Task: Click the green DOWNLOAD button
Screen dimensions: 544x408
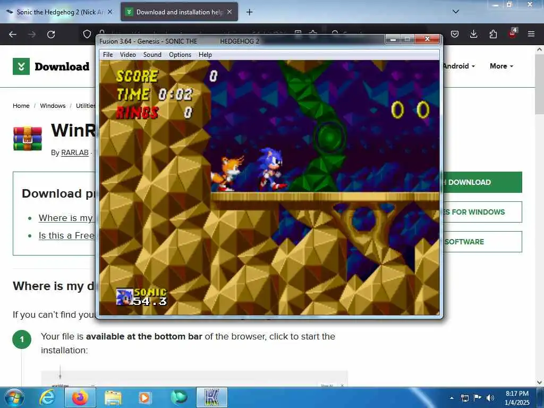Action: pyautogui.click(x=482, y=182)
